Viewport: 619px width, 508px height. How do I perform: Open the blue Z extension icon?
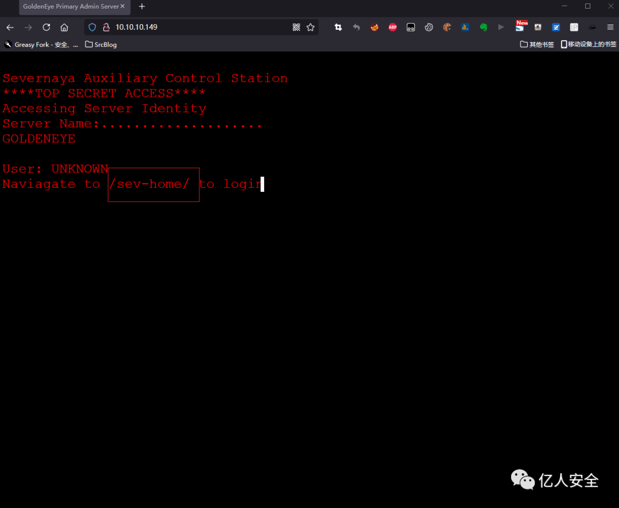tap(556, 27)
